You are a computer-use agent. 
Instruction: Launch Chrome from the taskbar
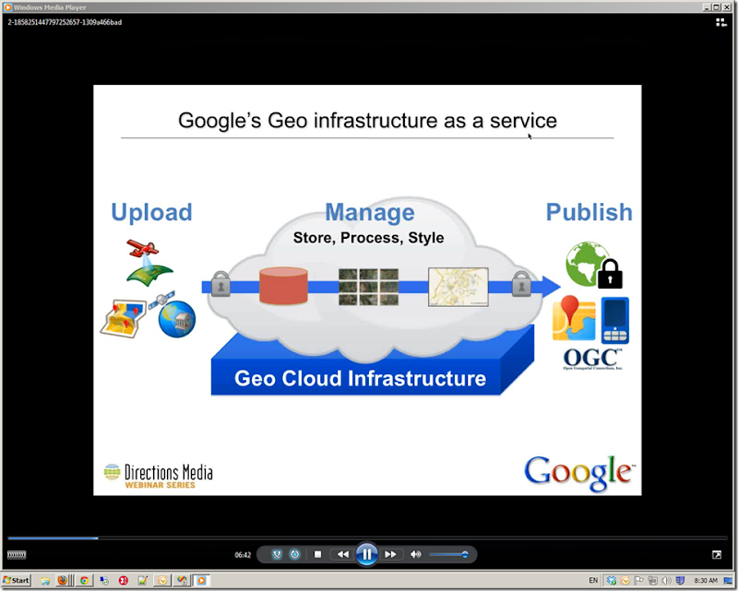click(x=84, y=581)
